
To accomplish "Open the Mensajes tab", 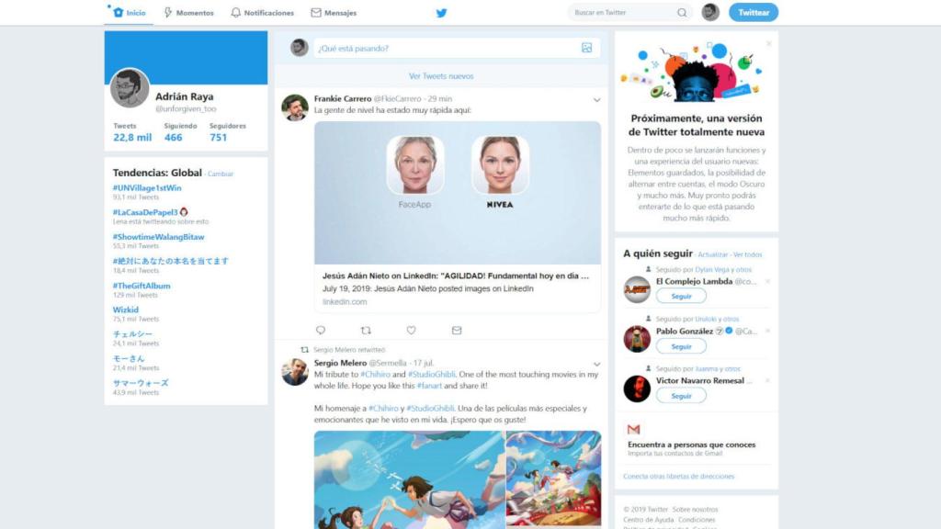I will [334, 13].
